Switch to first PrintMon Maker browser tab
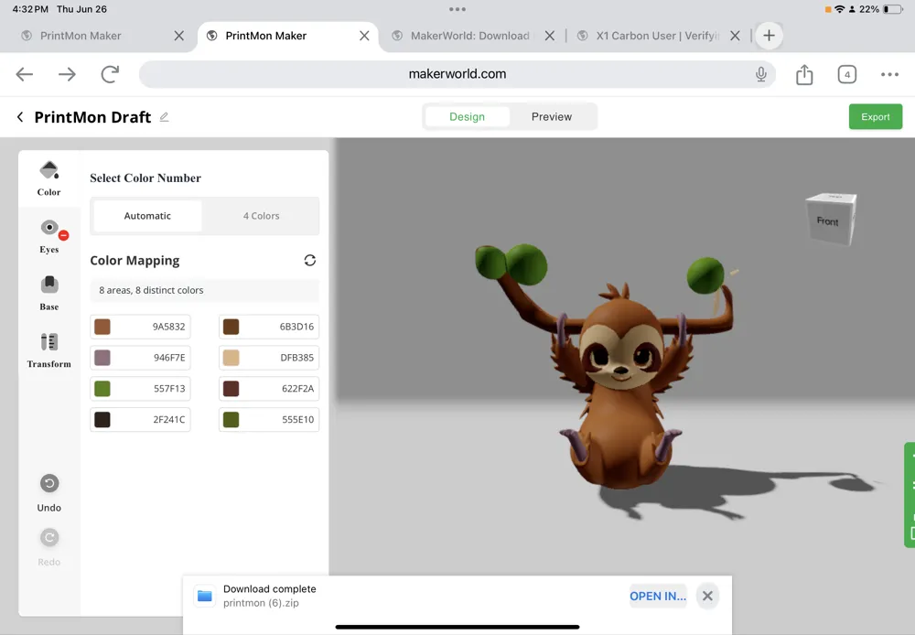This screenshot has height=635, width=915. click(x=81, y=36)
